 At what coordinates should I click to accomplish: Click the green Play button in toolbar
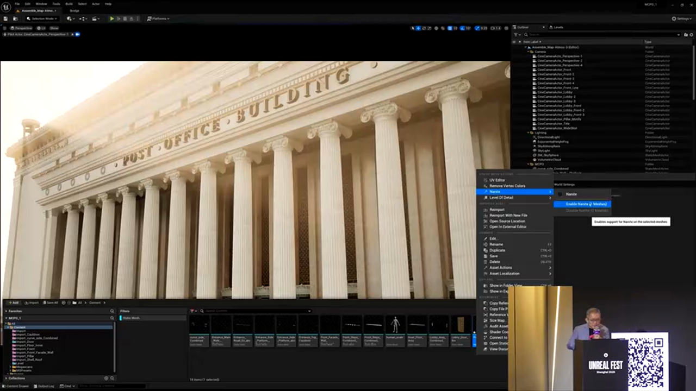pyautogui.click(x=112, y=18)
